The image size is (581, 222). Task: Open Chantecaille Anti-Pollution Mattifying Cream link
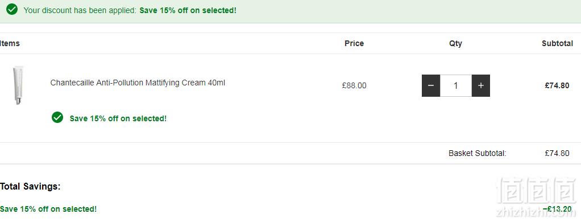click(x=138, y=83)
